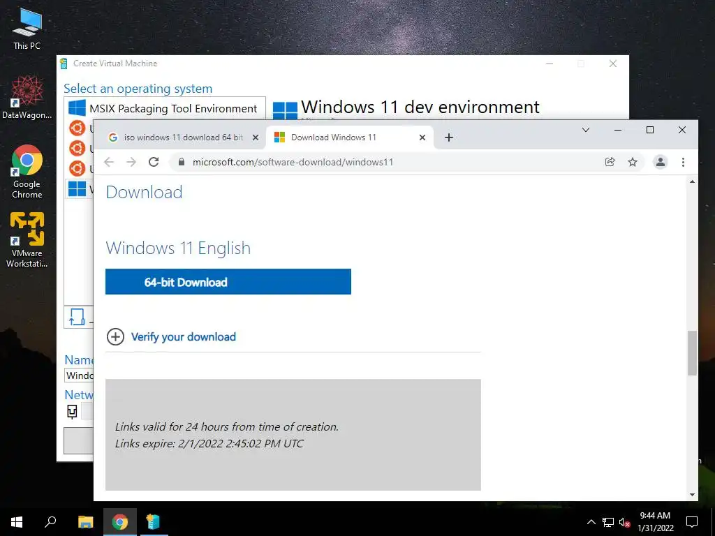Image resolution: width=715 pixels, height=536 pixels.
Task: Show hidden system tray icons
Action: (x=591, y=522)
